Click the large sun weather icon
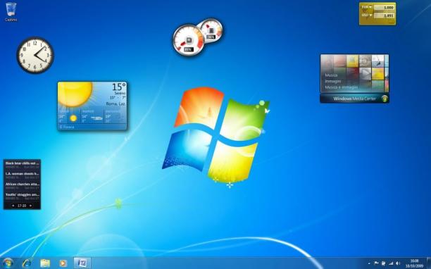The height and width of the screenshot is (269, 431). [x=75, y=94]
